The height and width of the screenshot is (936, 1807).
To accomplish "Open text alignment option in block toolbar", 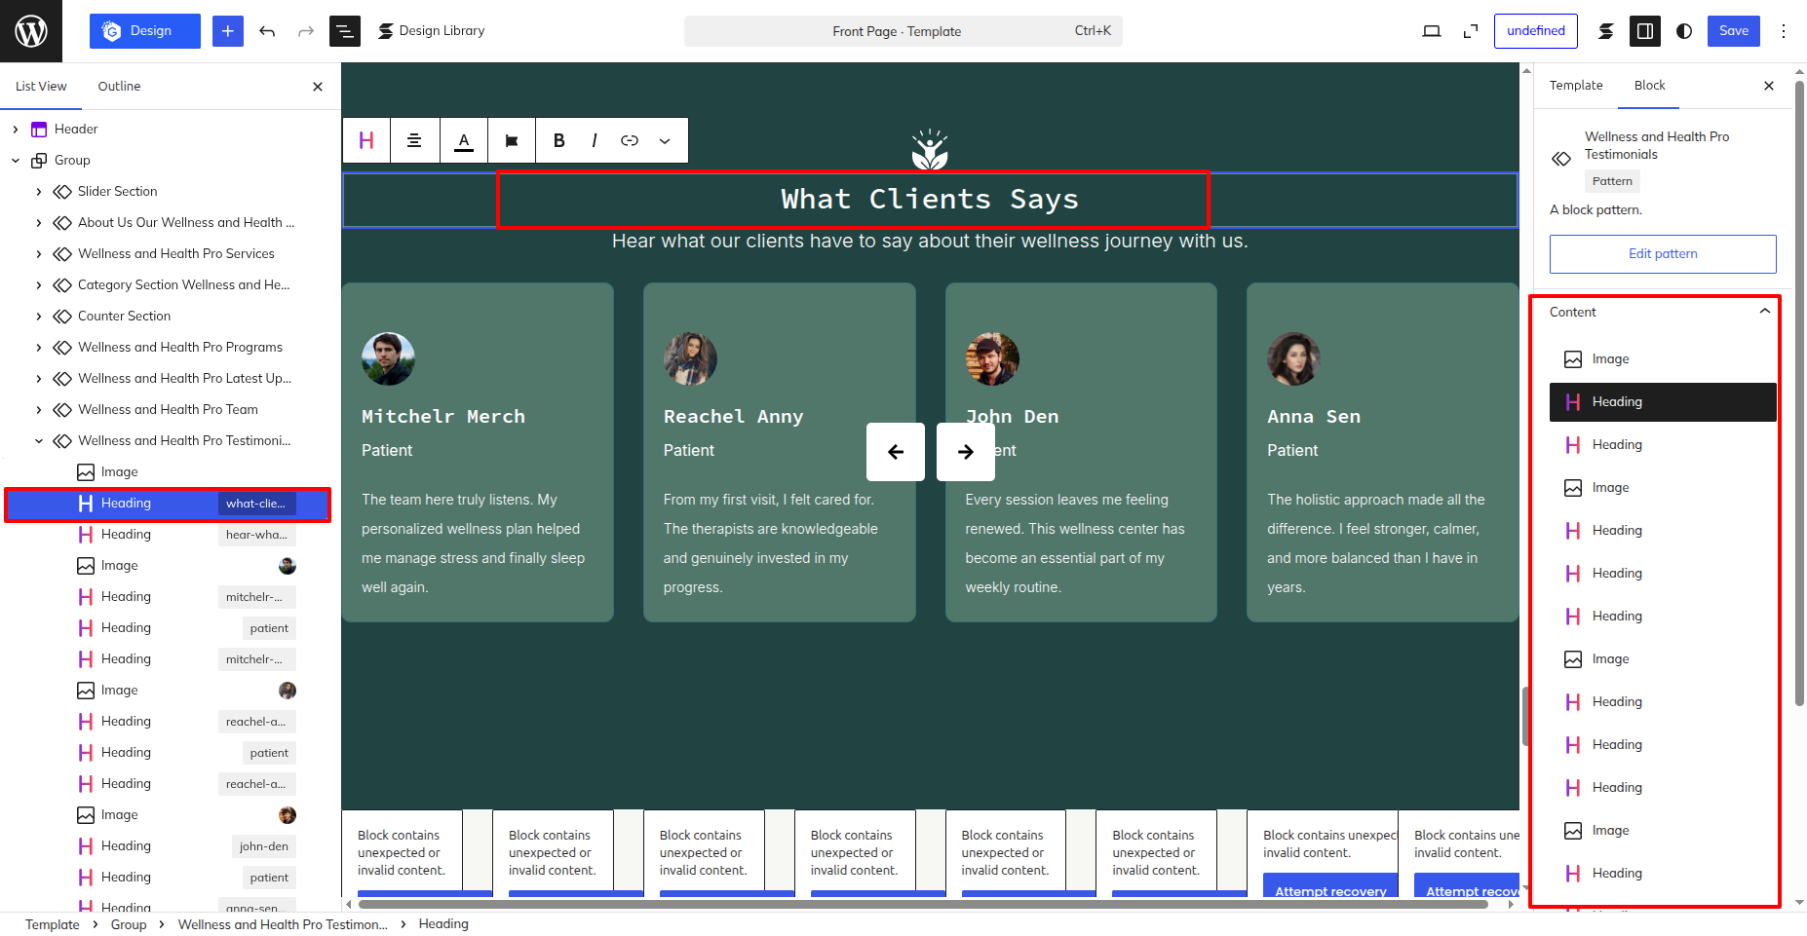I will click(x=414, y=140).
